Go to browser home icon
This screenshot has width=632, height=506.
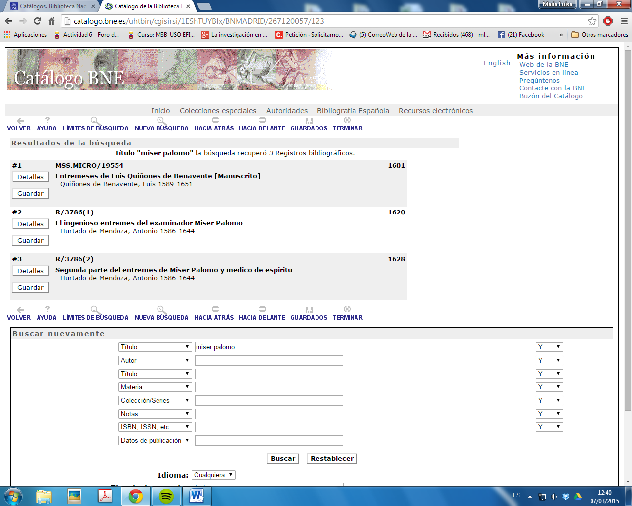tap(51, 21)
